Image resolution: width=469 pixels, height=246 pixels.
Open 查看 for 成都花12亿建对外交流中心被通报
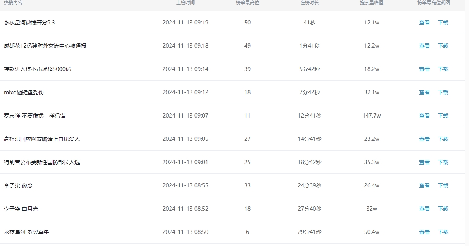point(424,46)
